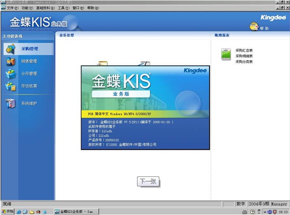Click the Kingdee logo in header
Image resolution: width=290 pixels, height=215 pixels.
[x=273, y=18]
